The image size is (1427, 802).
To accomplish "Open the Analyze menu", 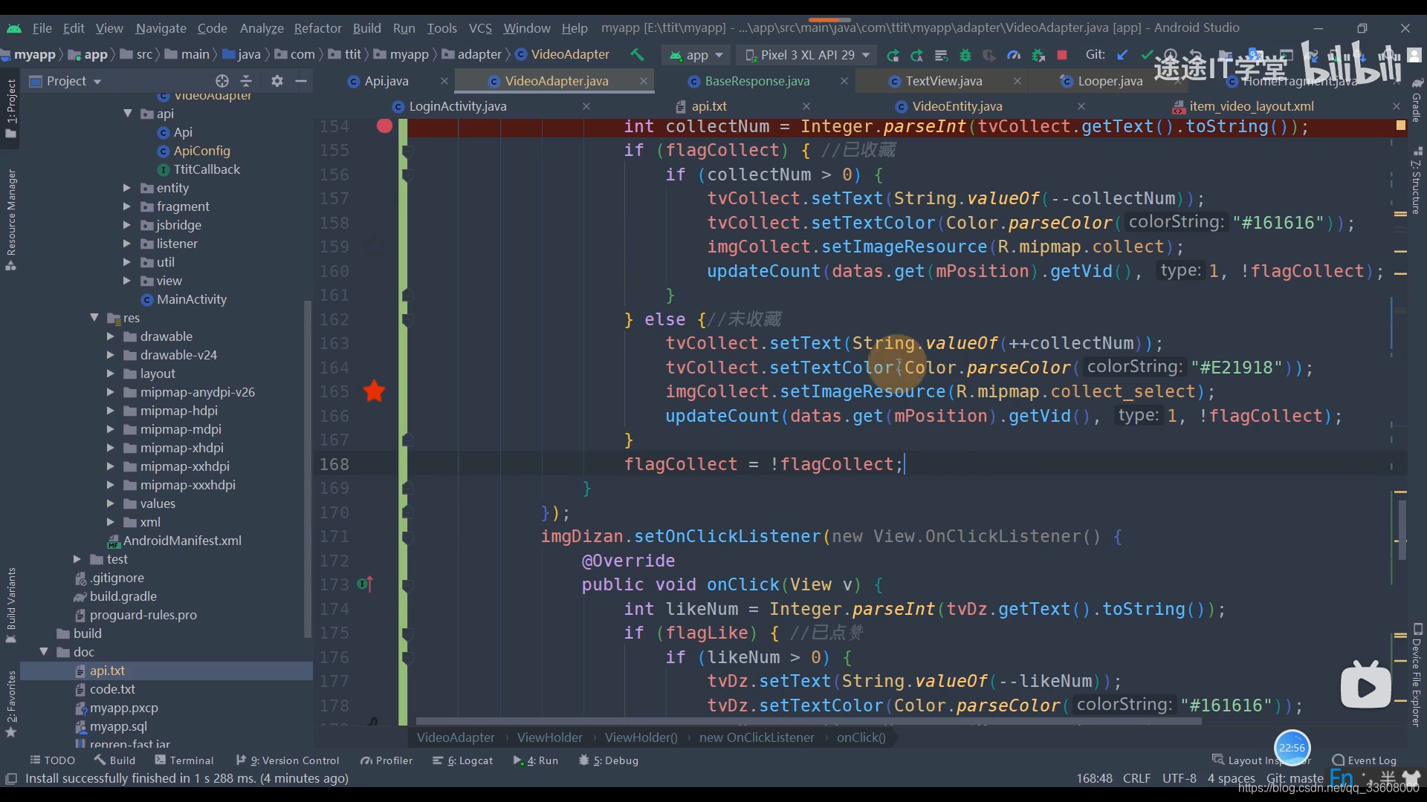I will pos(262,28).
